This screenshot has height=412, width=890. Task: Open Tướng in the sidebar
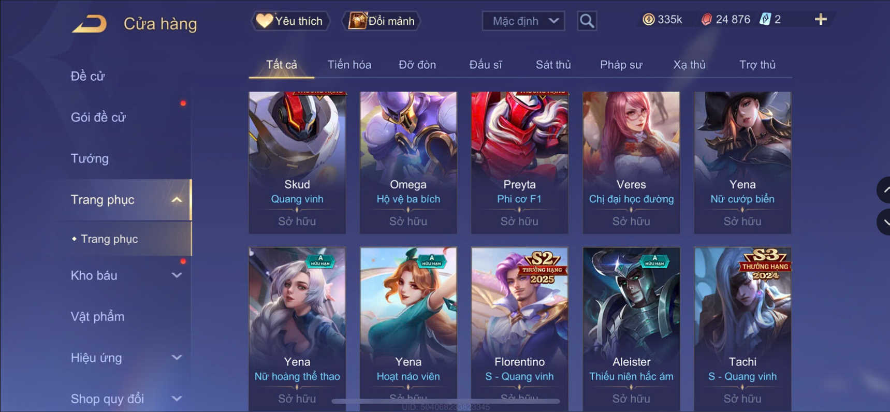90,158
